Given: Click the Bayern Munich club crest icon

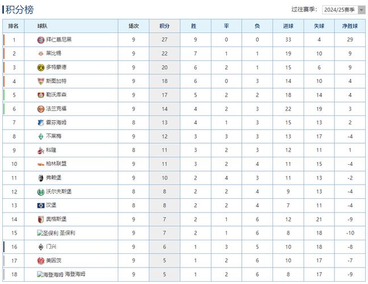Looking at the screenshot, I should (41, 40).
